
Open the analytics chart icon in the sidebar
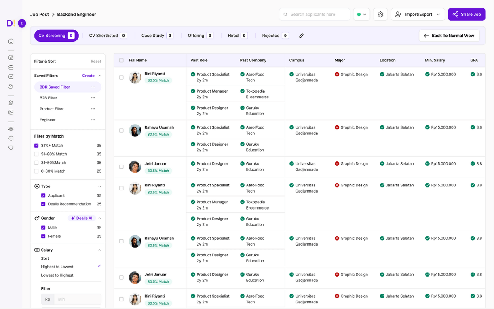coord(11,77)
